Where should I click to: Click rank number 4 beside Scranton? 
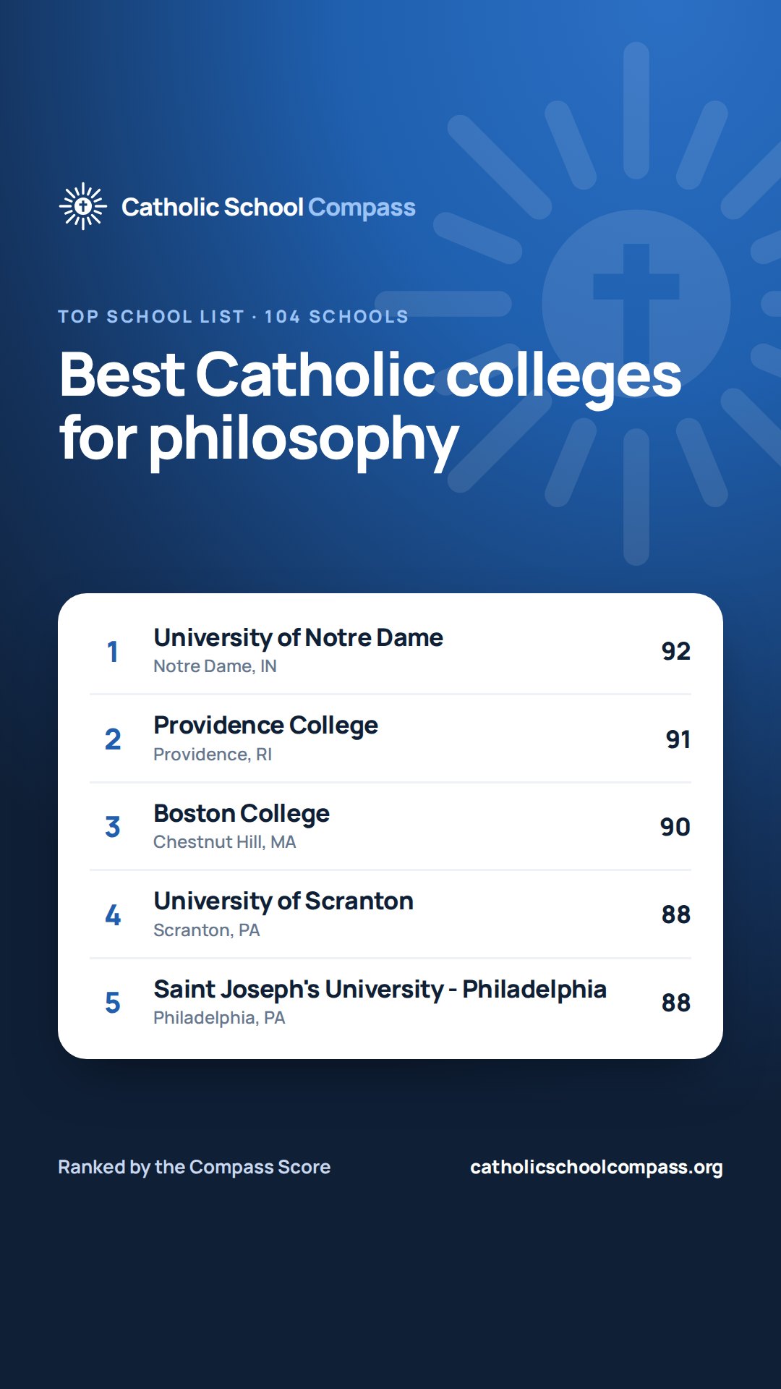click(113, 915)
